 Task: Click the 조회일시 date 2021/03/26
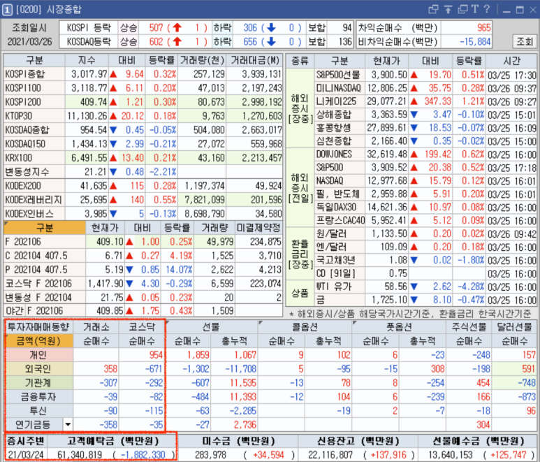click(29, 42)
